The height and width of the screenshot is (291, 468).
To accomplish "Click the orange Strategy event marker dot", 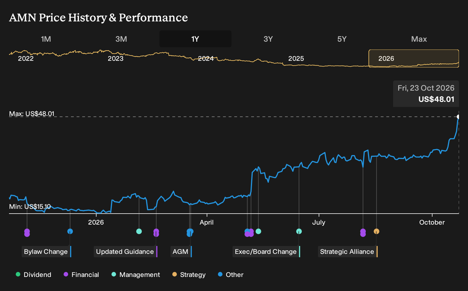I will click(376, 231).
